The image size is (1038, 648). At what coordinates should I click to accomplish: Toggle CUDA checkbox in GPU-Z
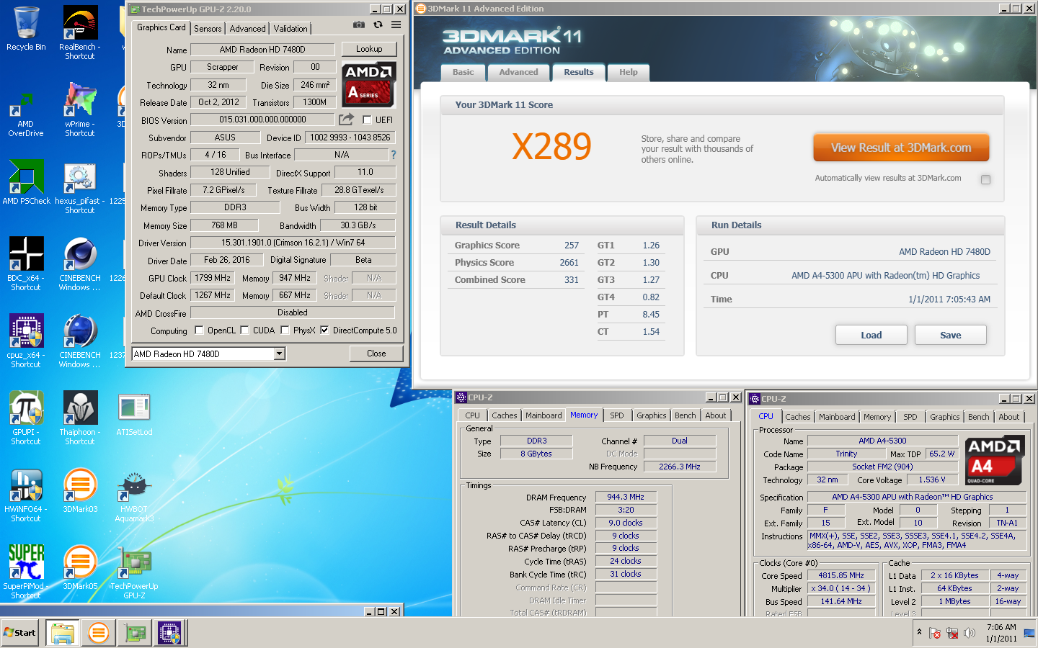click(x=244, y=330)
